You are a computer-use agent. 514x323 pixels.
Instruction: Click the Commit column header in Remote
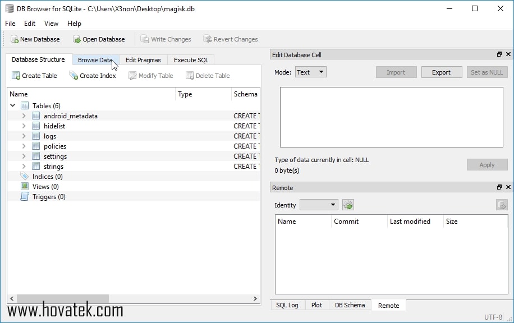tap(359, 222)
